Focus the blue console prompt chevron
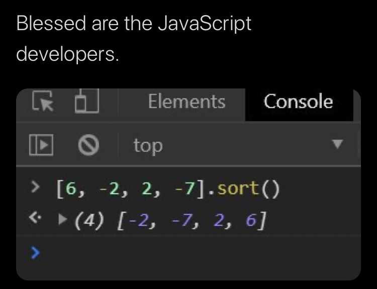 pos(35,252)
